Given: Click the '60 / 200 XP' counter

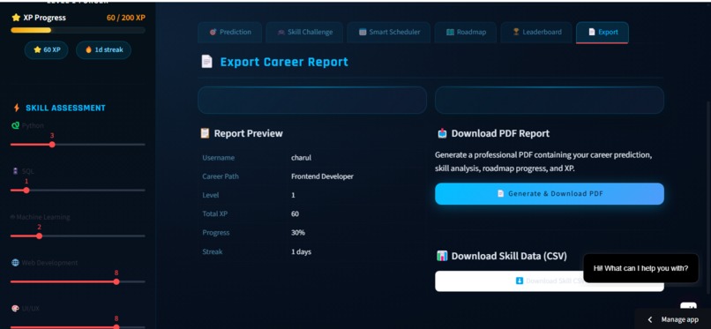Looking at the screenshot, I should pos(126,18).
